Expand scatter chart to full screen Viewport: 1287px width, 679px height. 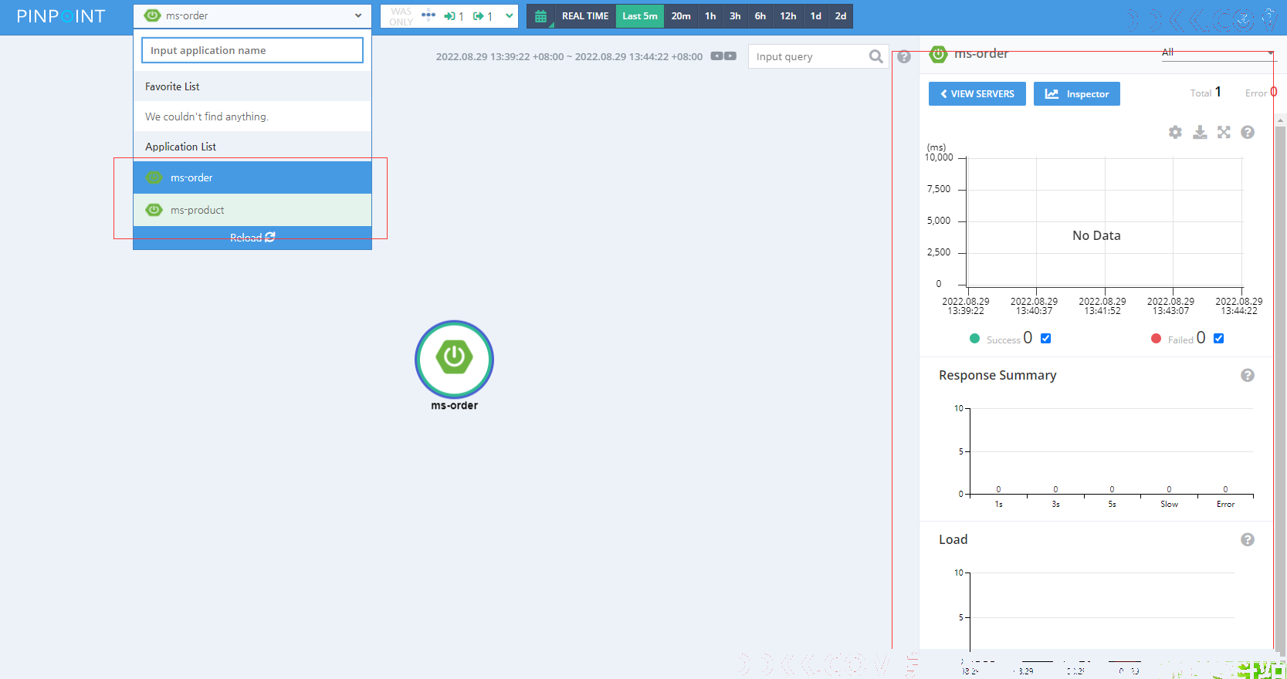(x=1224, y=132)
